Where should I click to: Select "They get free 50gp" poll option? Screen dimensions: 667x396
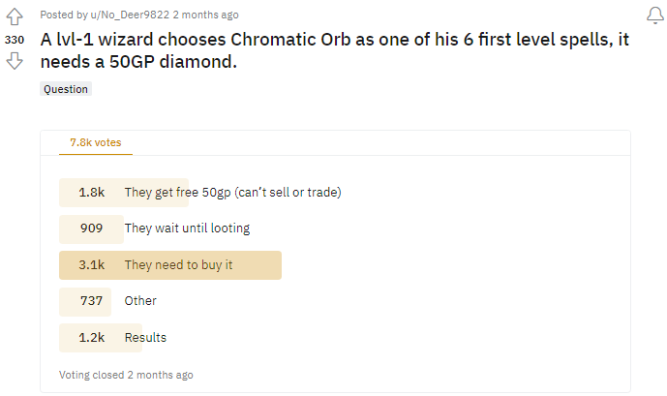click(232, 193)
